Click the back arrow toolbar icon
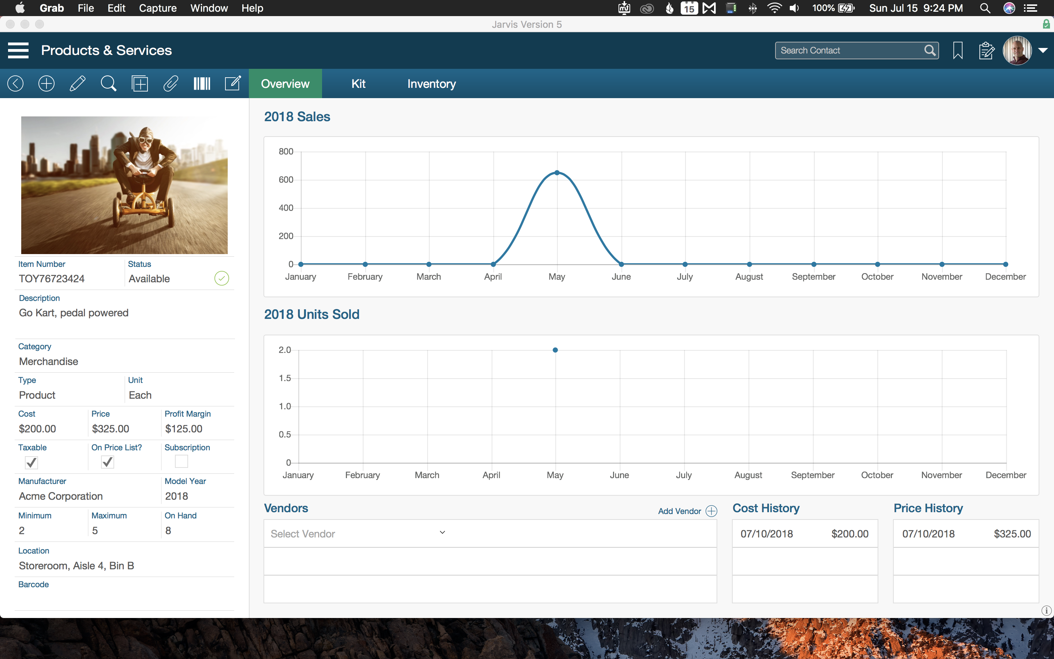Screen dimensions: 1054x659 (15, 83)
